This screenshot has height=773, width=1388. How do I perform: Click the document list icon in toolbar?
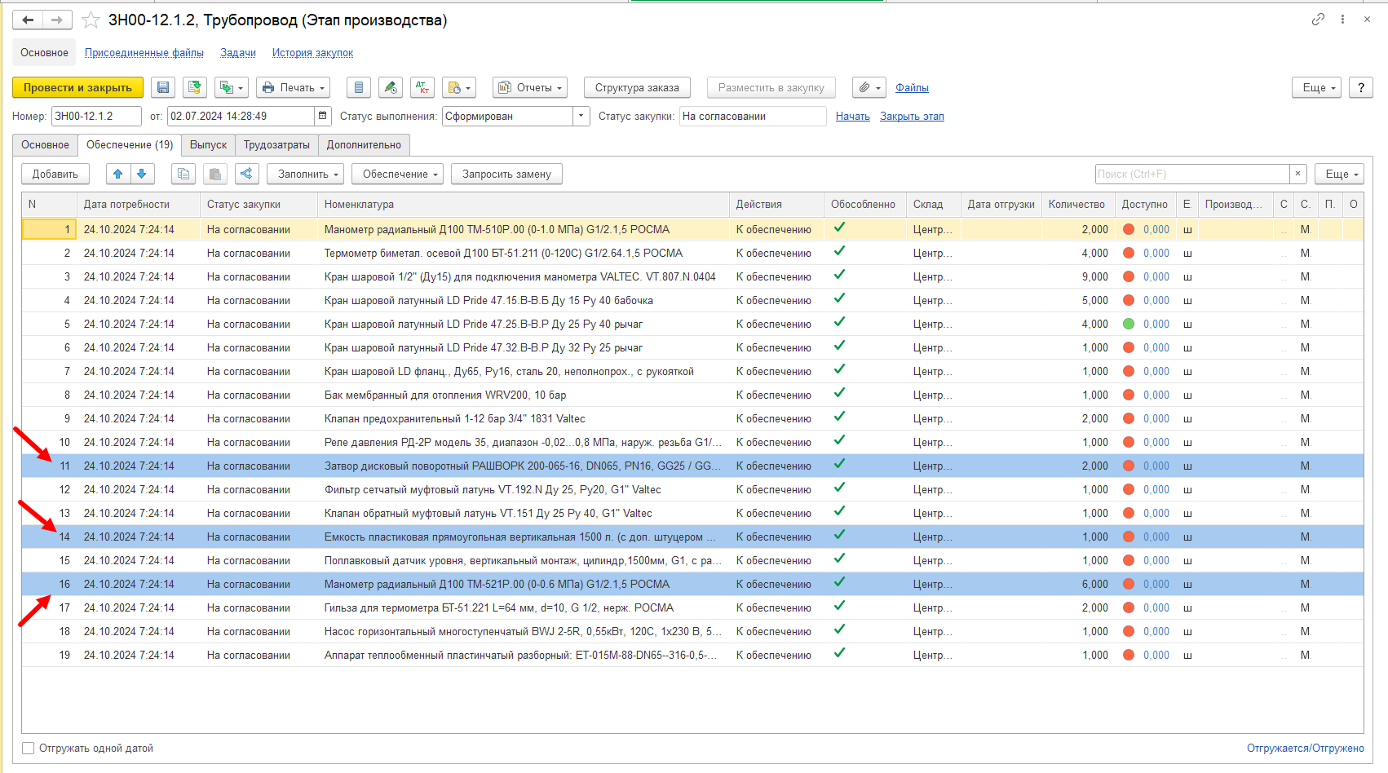[x=359, y=87]
